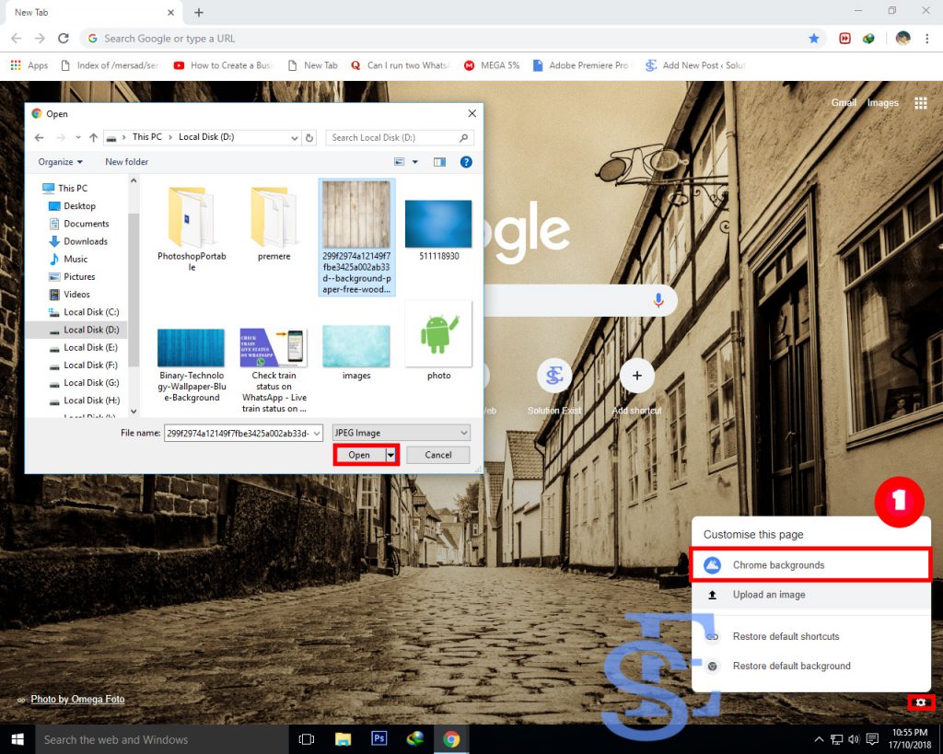
Task: Select Local Disk (E:) in the sidebar
Action: [x=91, y=347]
